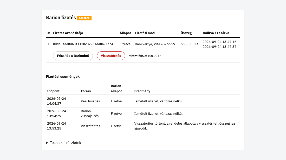This screenshot has width=286, height=160.
Task: Click the Barion-állapot column header
Action: click(x=116, y=88)
